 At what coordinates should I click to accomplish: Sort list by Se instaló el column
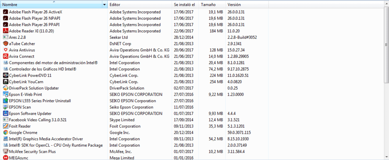point(185,5)
